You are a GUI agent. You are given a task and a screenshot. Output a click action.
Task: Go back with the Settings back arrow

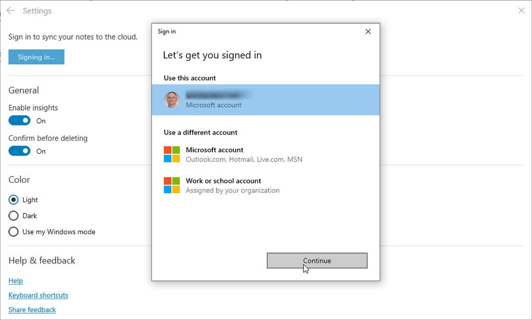(x=10, y=11)
